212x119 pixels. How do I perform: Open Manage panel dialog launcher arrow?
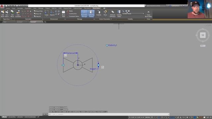(x=94, y=19)
